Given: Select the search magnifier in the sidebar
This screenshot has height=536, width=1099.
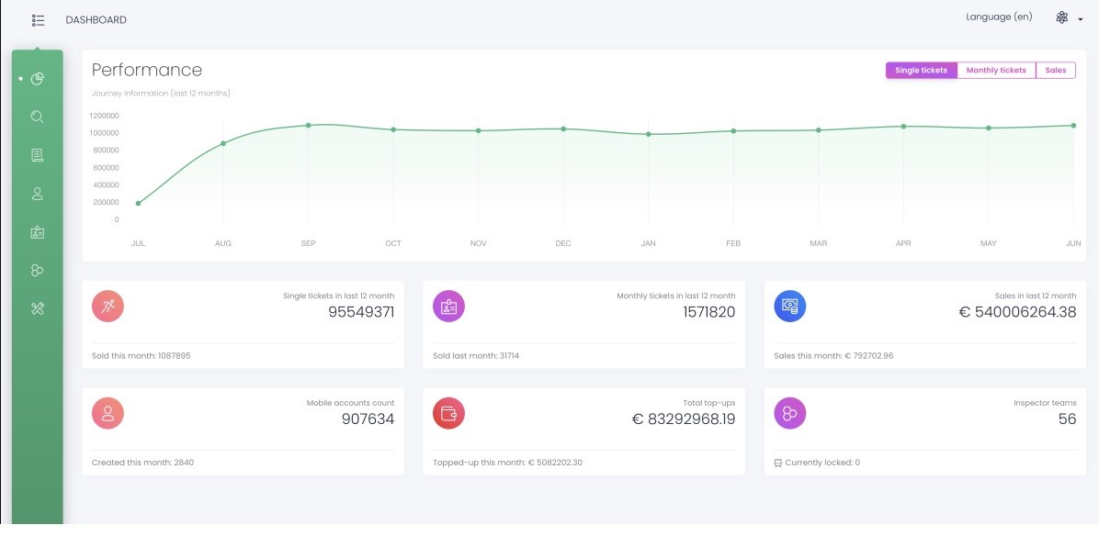Looking at the screenshot, I should 37,117.
